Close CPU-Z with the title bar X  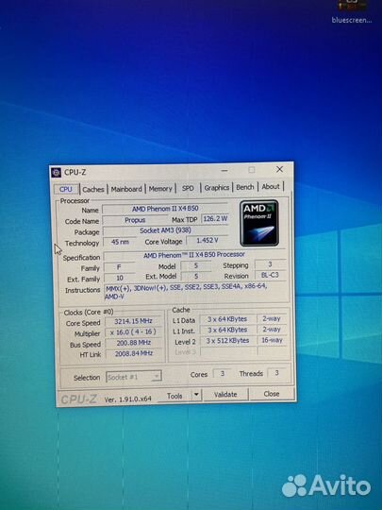[279, 169]
